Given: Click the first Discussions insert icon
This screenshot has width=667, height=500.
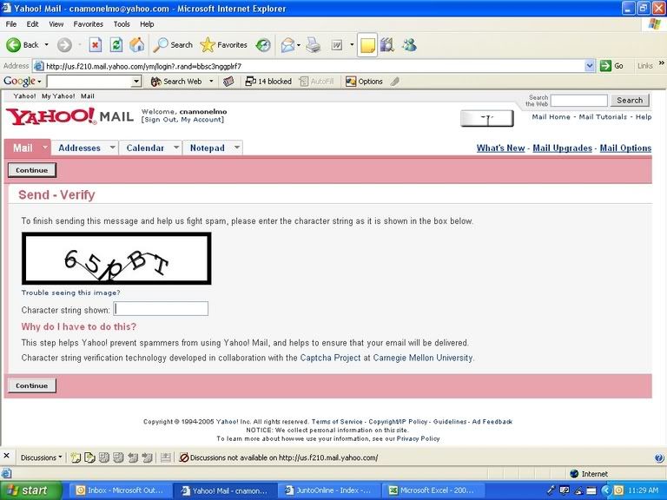Looking at the screenshot, I should [76, 457].
